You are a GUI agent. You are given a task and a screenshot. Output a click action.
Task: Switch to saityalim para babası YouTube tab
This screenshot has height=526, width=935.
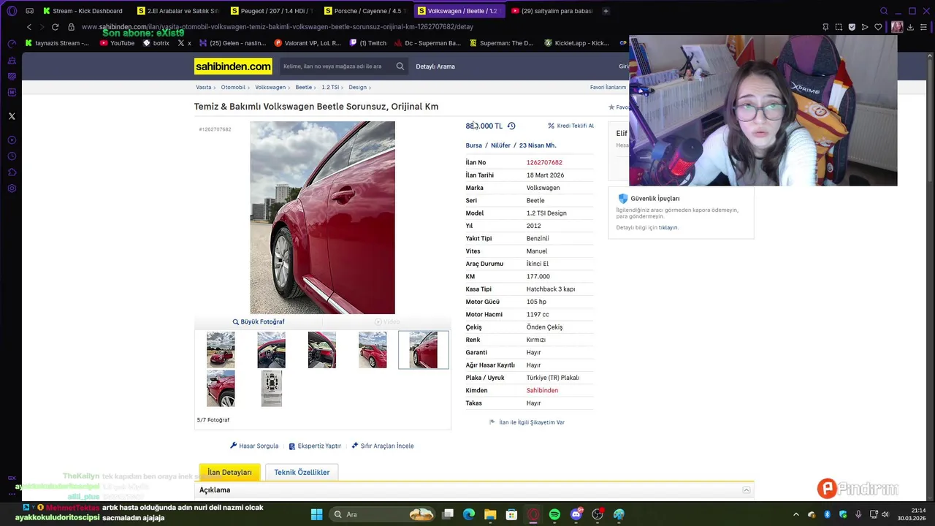coord(552,11)
